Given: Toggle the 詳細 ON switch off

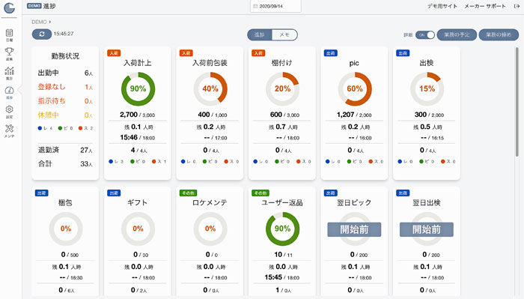Looking at the screenshot, I should pos(424,34).
